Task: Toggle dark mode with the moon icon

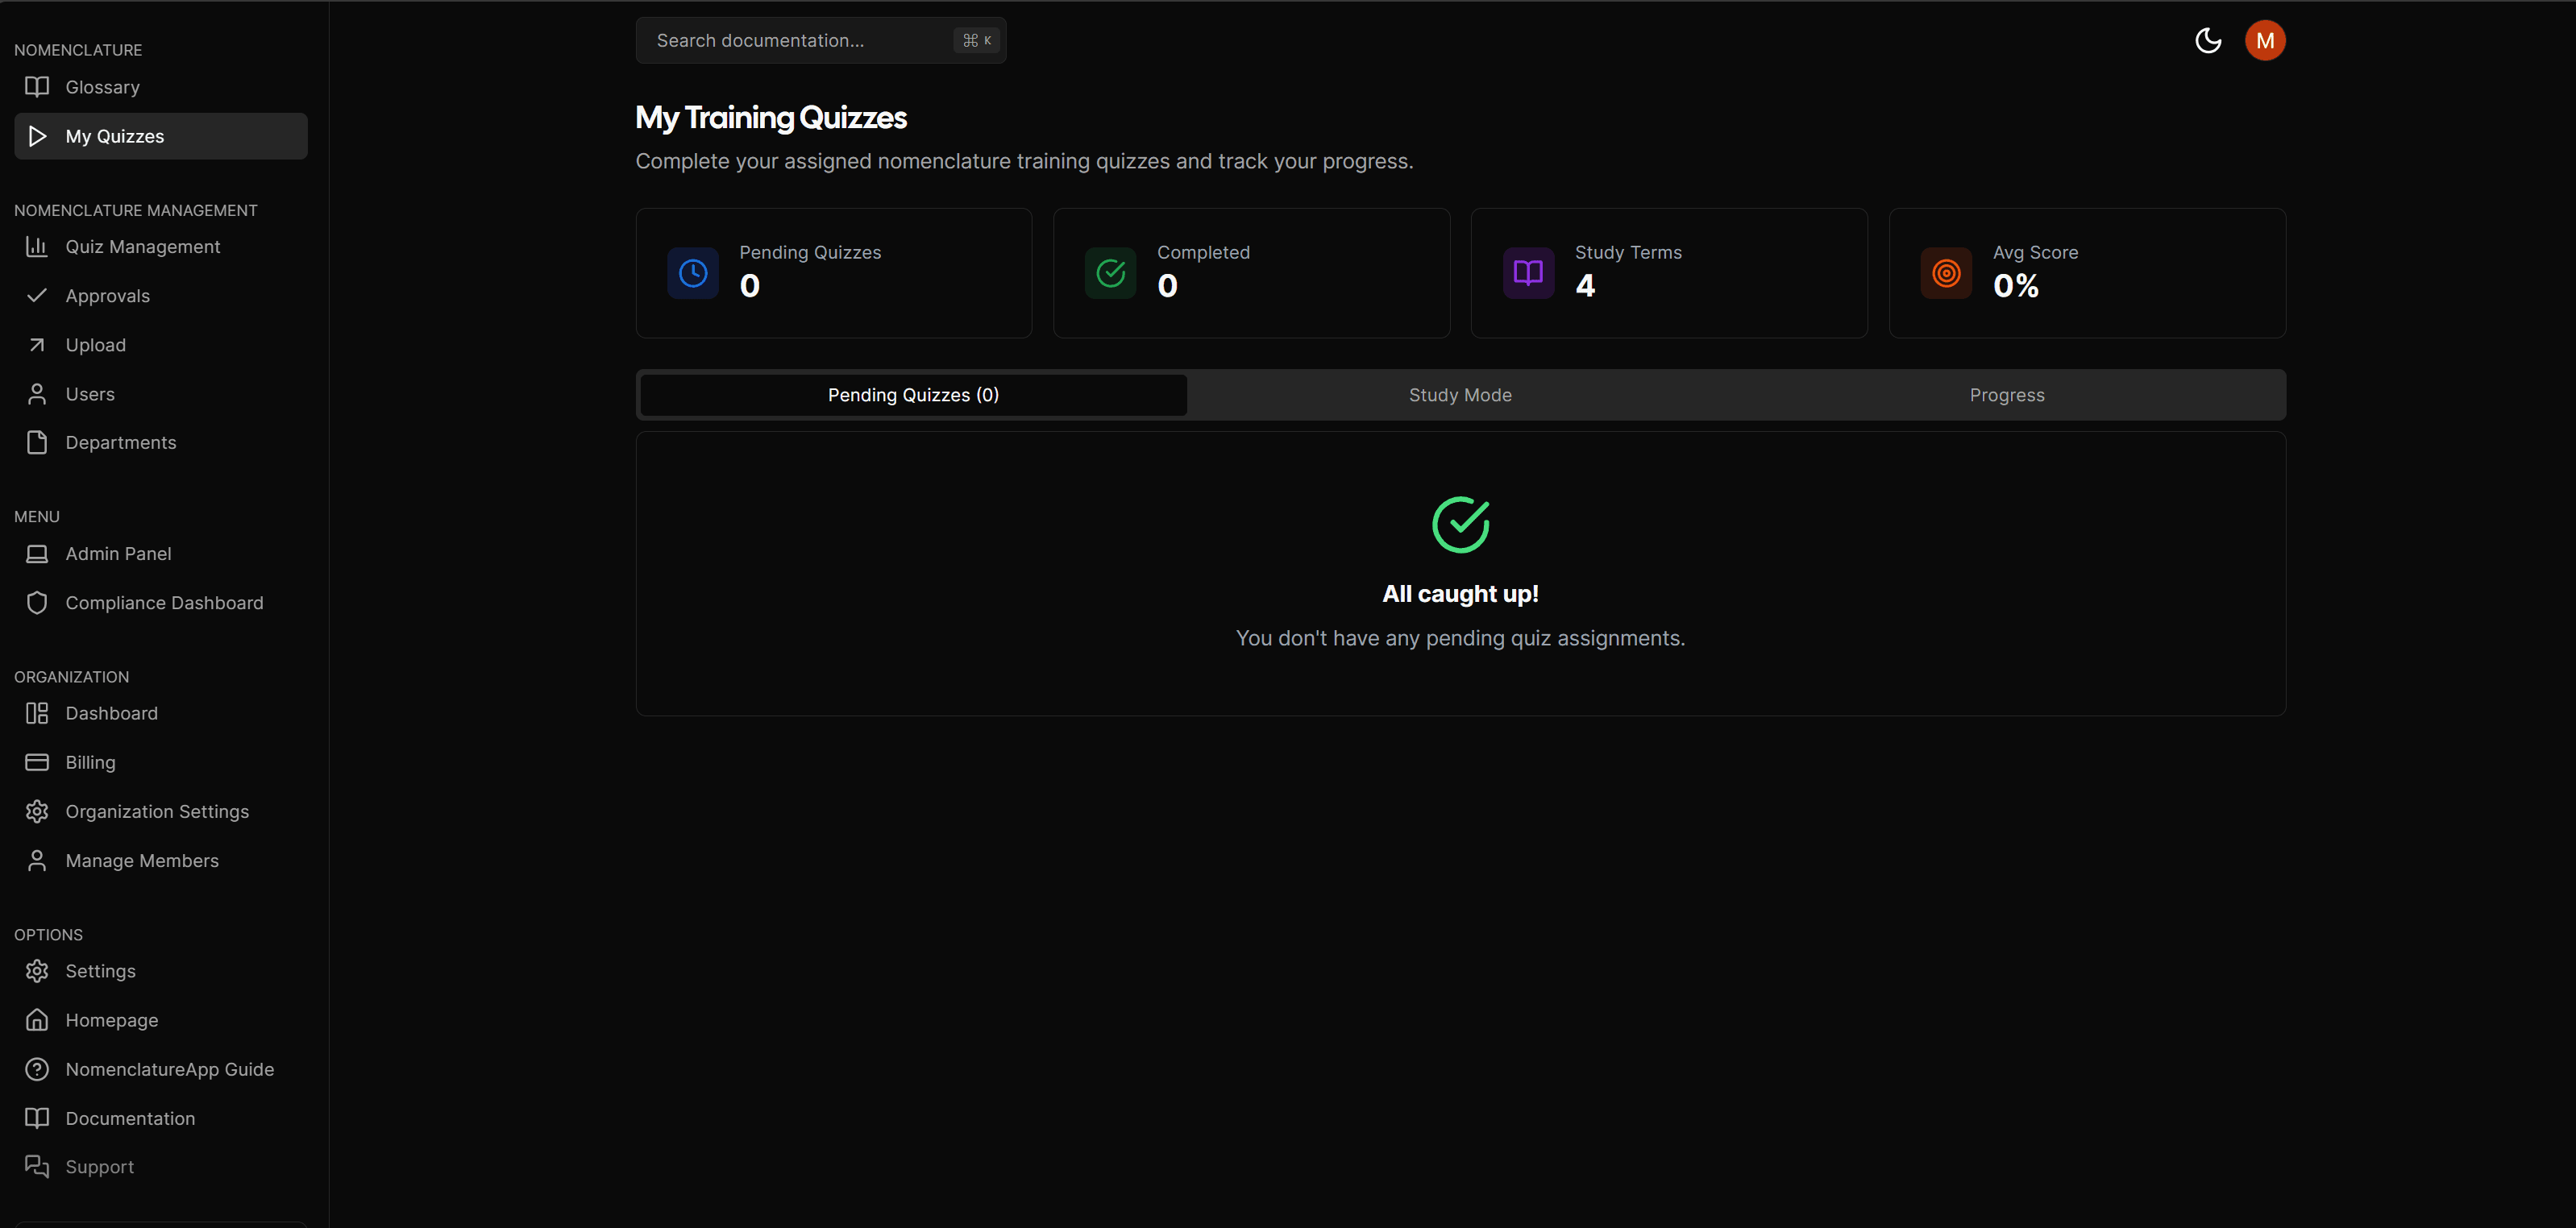Action: coord(2208,40)
